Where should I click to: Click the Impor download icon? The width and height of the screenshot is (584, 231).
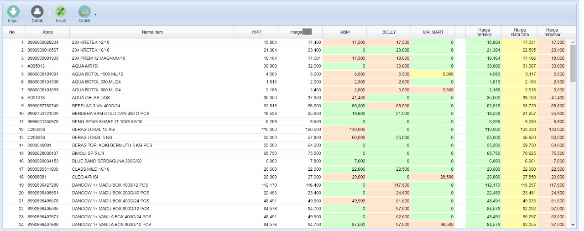pos(13,12)
